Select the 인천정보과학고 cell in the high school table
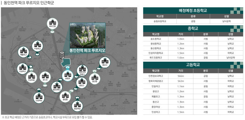The width and height of the screenshot is (245, 120). pyautogui.click(x=156, y=76)
